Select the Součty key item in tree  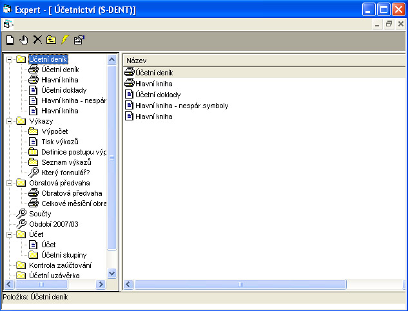point(39,213)
